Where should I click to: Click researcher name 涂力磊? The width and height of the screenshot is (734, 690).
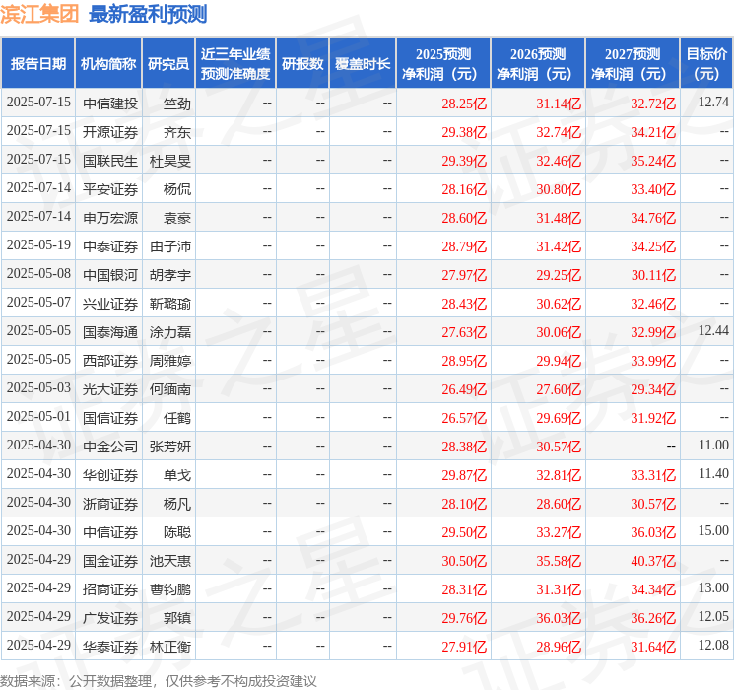(170, 332)
